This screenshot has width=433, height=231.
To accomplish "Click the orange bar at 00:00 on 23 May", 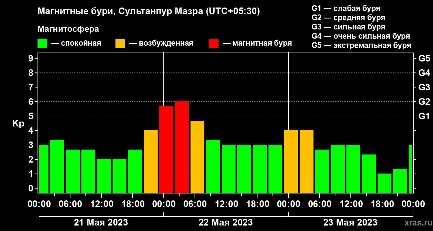I will pos(291,162).
